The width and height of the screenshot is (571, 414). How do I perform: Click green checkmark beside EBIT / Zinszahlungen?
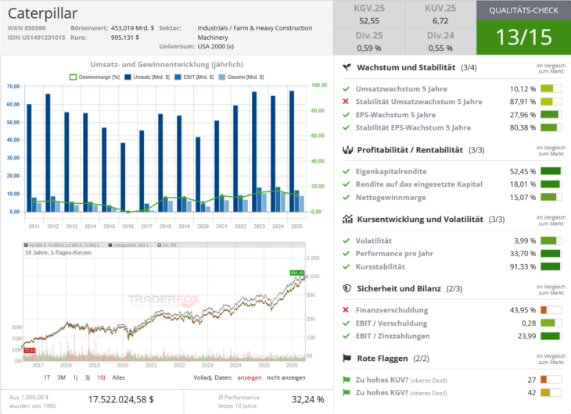click(346, 336)
